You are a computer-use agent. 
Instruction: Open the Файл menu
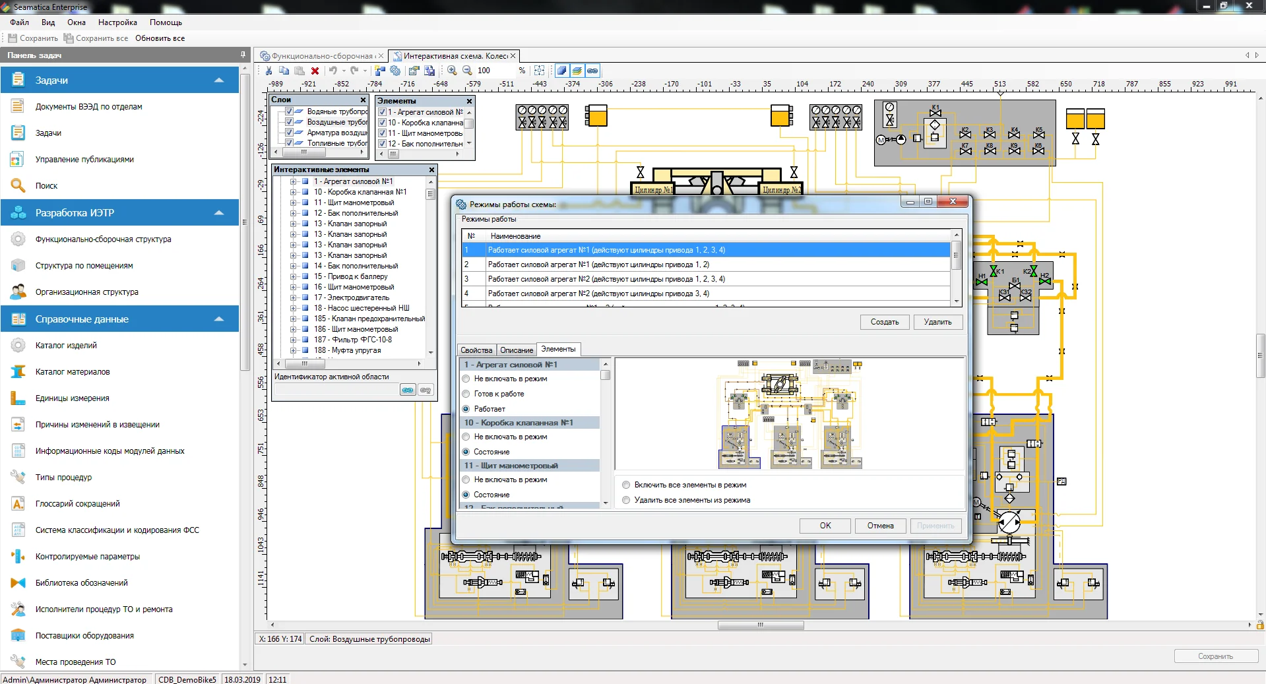point(19,22)
